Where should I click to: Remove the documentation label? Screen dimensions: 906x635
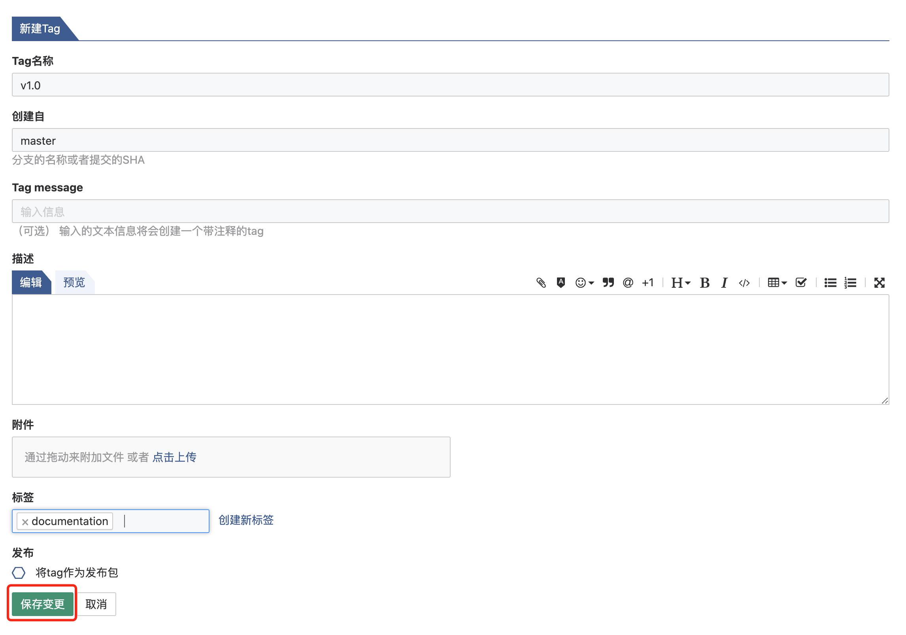(25, 522)
